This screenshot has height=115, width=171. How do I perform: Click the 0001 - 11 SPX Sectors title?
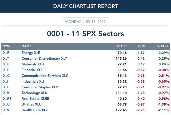coord(85,34)
